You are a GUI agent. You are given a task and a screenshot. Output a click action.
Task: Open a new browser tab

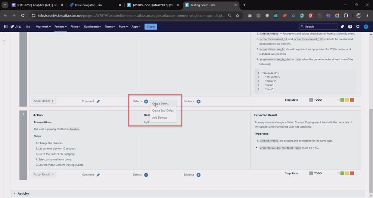[x=244, y=5]
